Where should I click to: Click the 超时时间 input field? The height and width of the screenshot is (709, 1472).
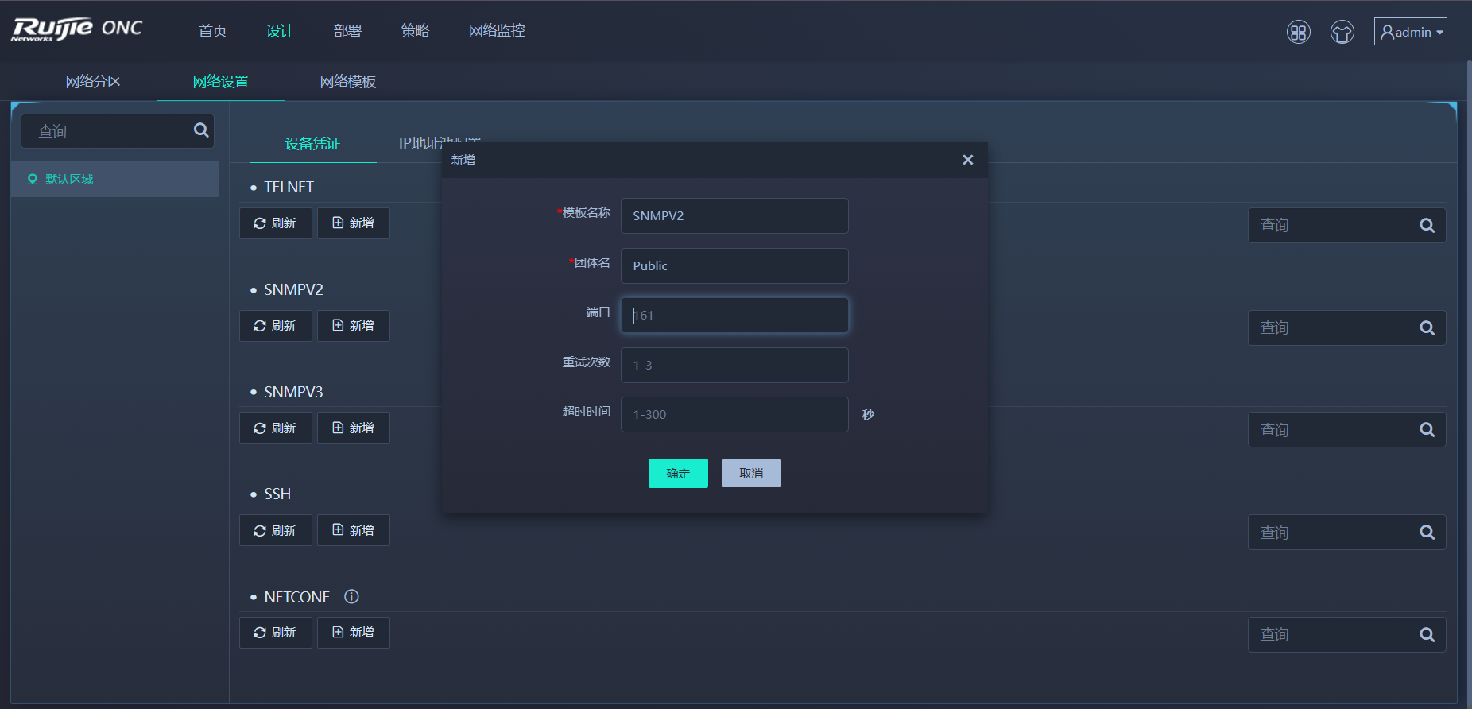point(734,415)
